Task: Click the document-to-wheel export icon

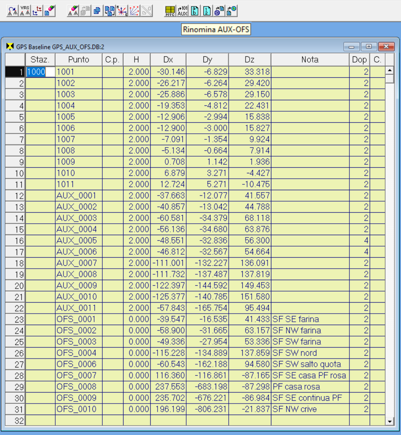Action: (x=219, y=11)
